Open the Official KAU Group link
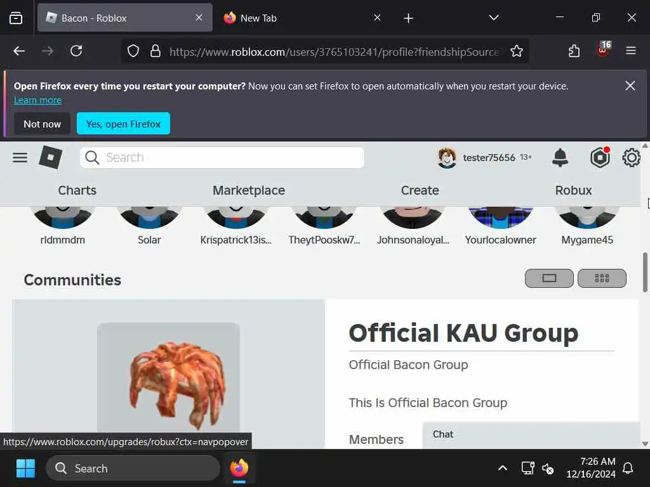650x487 pixels. (x=463, y=333)
